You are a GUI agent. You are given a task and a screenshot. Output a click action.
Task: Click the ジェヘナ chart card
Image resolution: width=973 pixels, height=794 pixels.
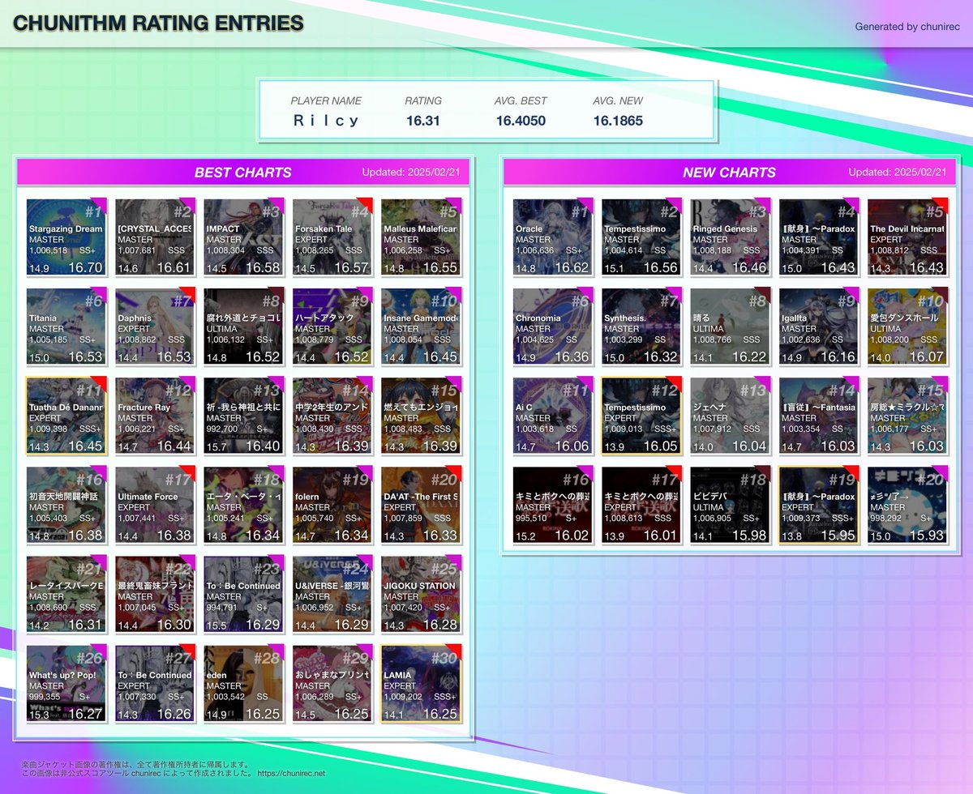point(730,416)
